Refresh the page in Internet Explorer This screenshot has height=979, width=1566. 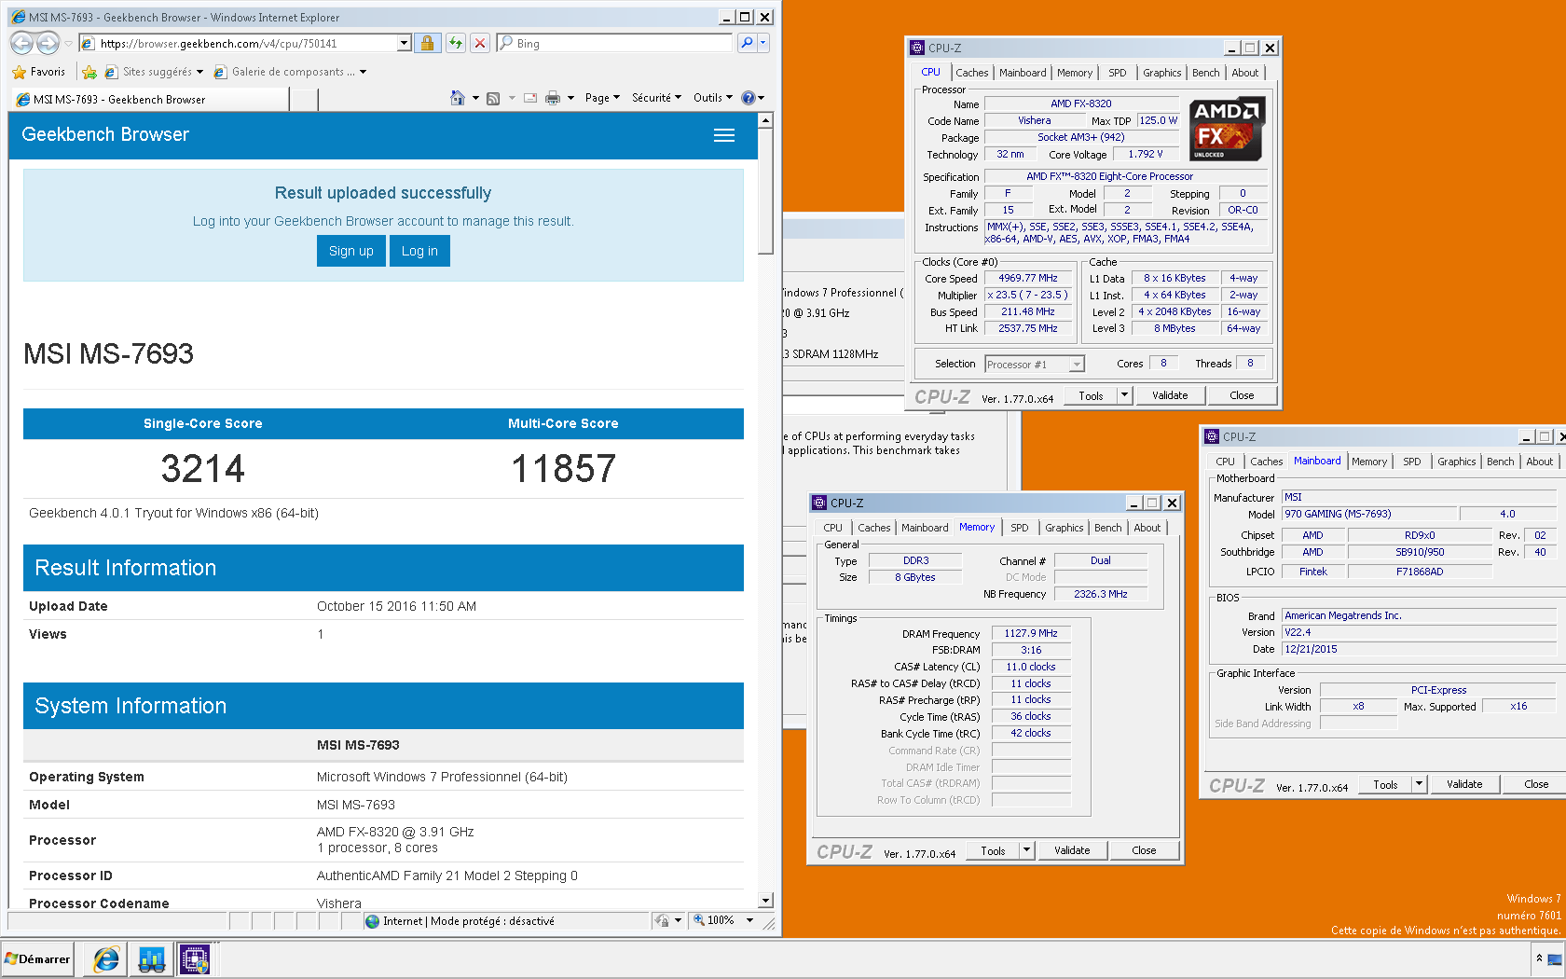click(x=455, y=43)
